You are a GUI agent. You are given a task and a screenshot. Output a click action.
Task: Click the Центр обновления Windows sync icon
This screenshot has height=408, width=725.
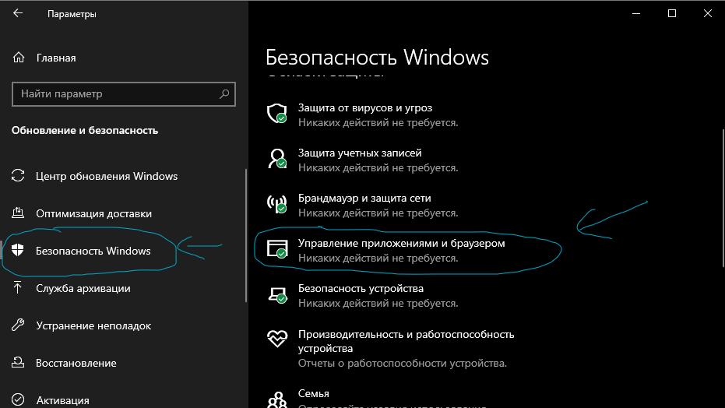pos(18,176)
